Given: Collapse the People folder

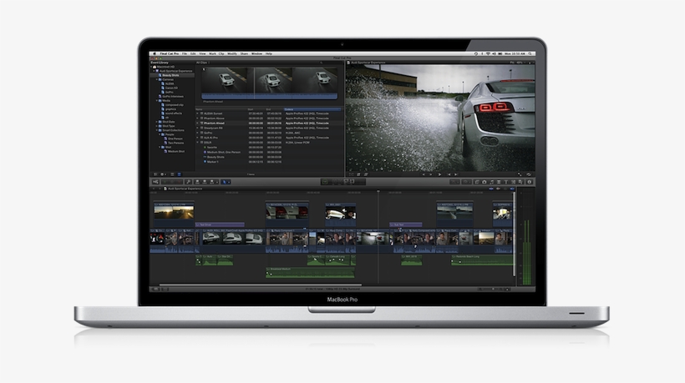Looking at the screenshot, I should click(x=160, y=134).
